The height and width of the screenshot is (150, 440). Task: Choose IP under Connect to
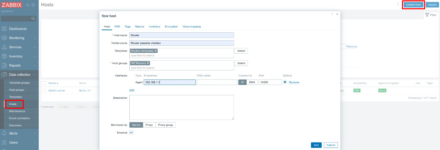coord(242,82)
